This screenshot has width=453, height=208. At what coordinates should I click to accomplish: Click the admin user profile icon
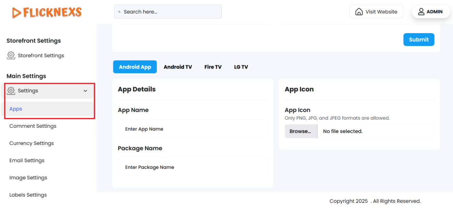421,12
